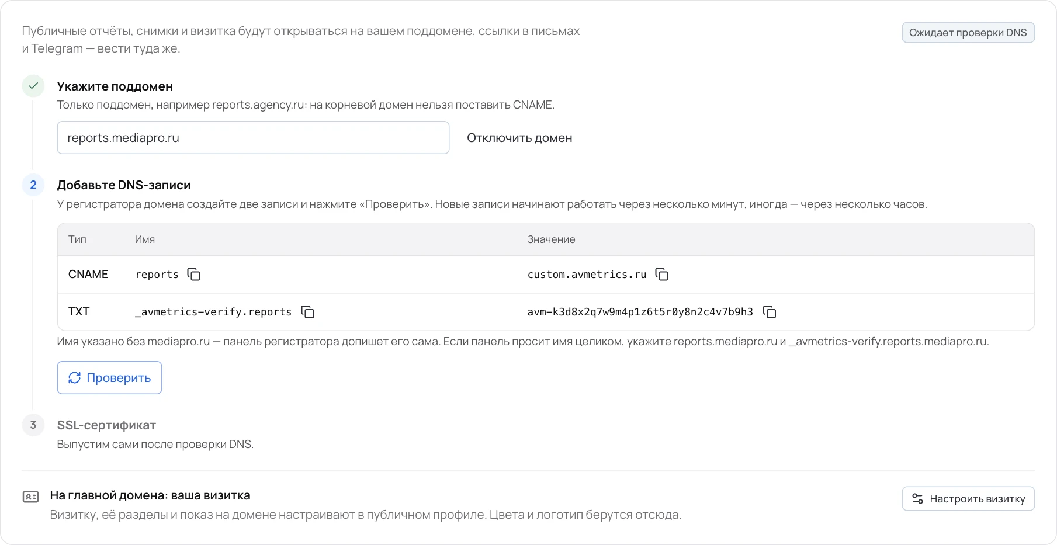1057x545 pixels.
Task: Copy the value custom.avmetrics.ru
Action: pyautogui.click(x=661, y=275)
